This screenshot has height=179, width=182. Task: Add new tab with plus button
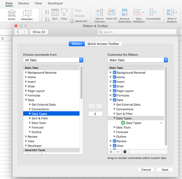coord(111,152)
